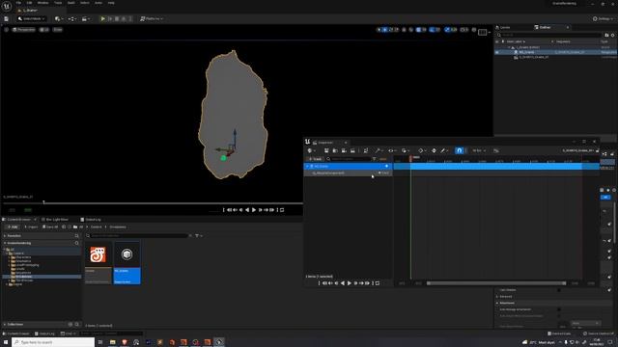Toggle viewport rotation snapping
The height and width of the screenshot is (347, 618).
pos(432,30)
